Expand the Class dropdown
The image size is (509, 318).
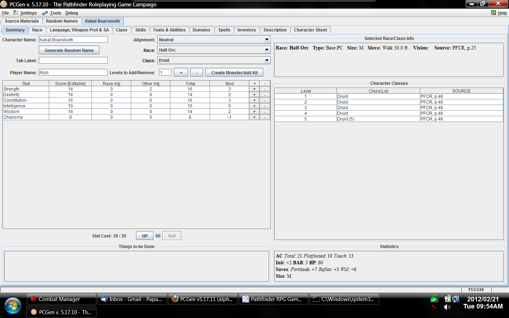[267, 60]
